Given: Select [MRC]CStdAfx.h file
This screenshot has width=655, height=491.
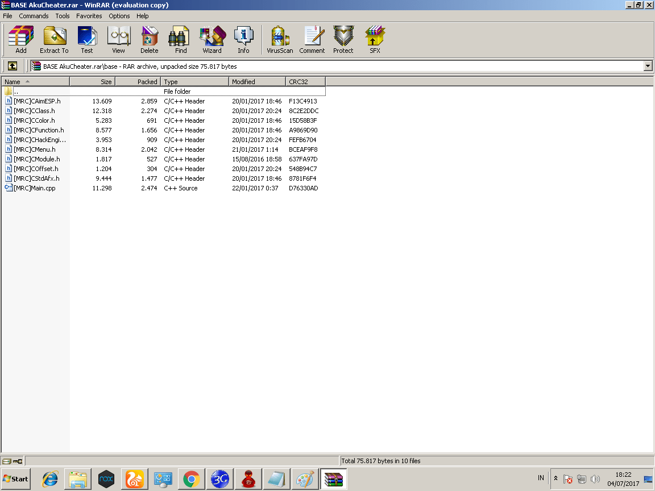Looking at the screenshot, I should tap(37, 178).
